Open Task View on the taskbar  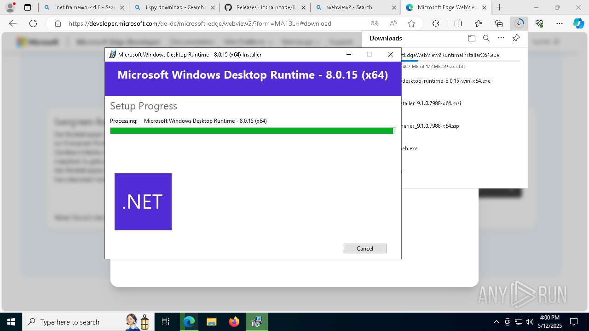(x=166, y=322)
